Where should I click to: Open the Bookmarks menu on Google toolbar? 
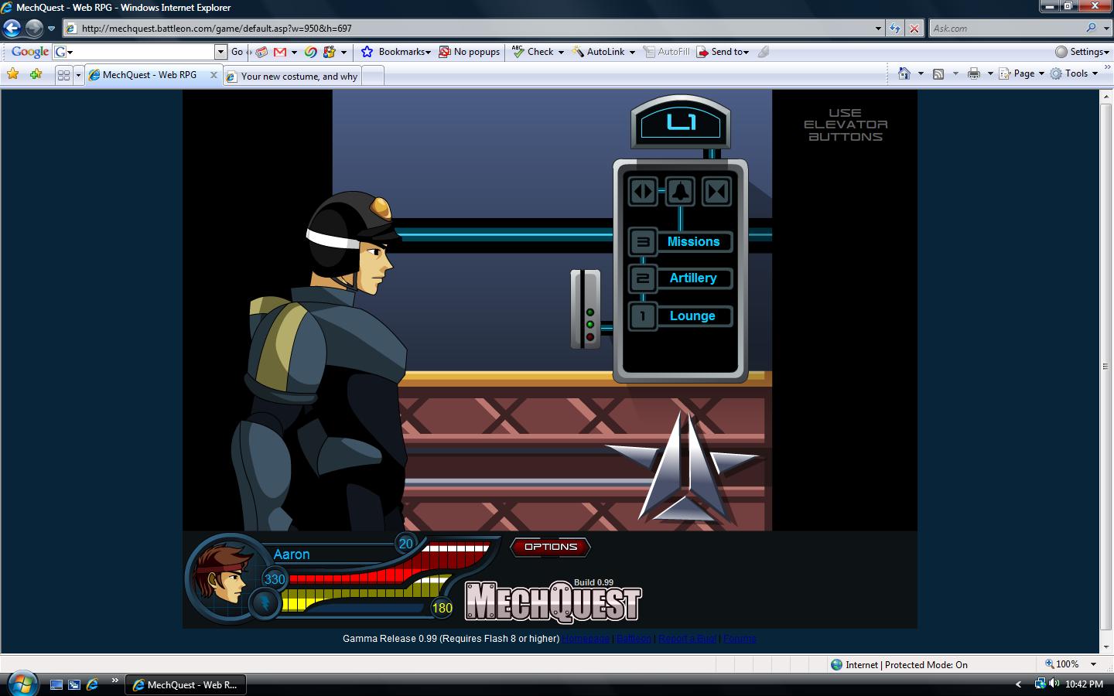[396, 52]
